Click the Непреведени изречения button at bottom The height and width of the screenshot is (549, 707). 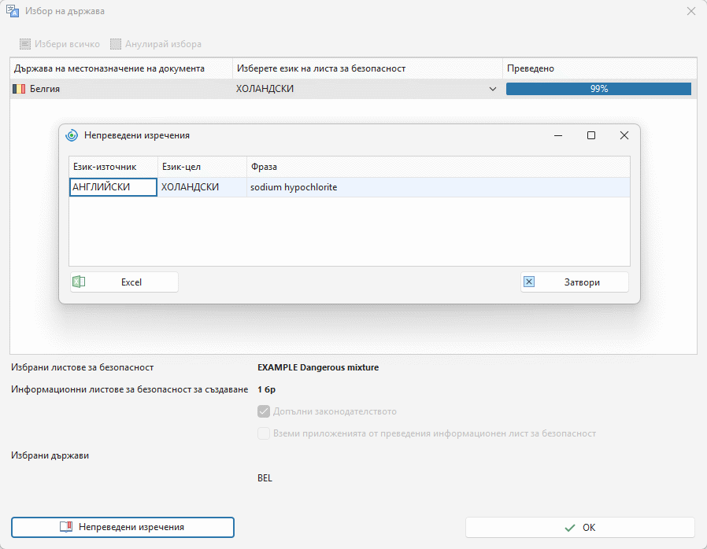pos(123,528)
